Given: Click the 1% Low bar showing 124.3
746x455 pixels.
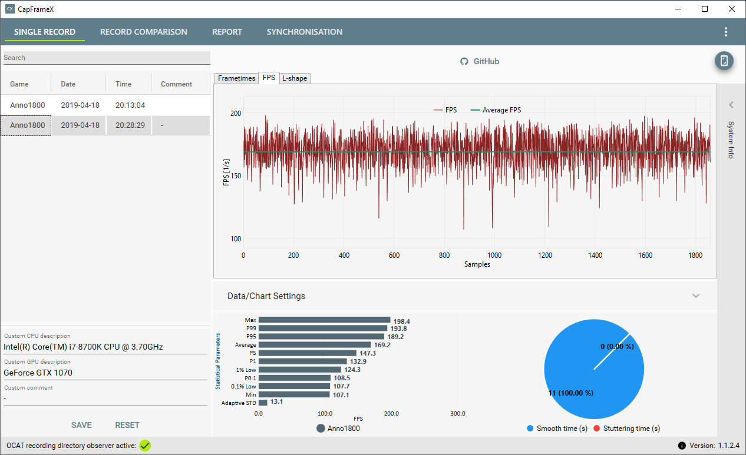Looking at the screenshot, I should tap(300, 370).
